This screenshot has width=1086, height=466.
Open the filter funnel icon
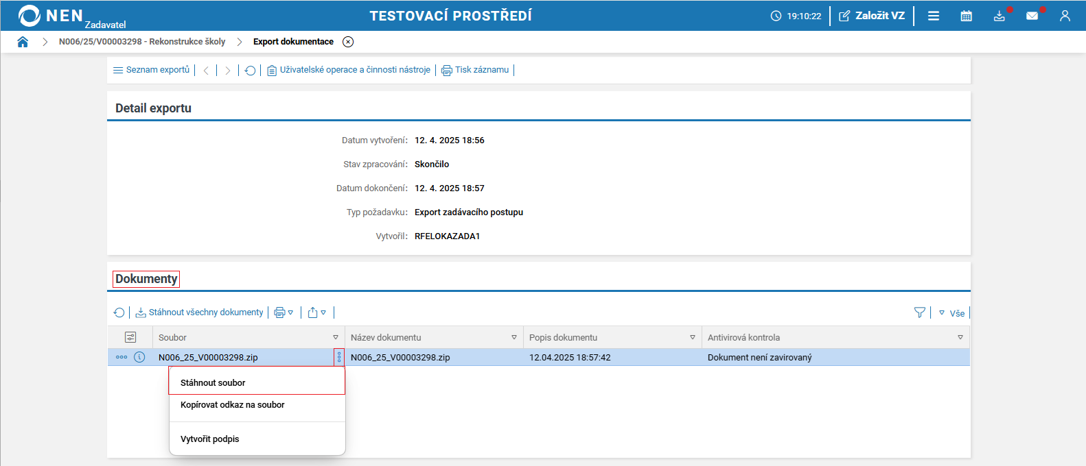click(920, 312)
